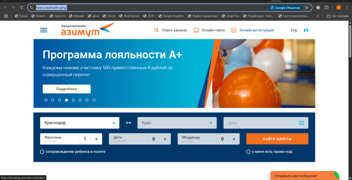Image resolution: width=352 pixels, height=180 pixels.
Task: Click Онлайн-табло menu link
Action: click(213, 30)
